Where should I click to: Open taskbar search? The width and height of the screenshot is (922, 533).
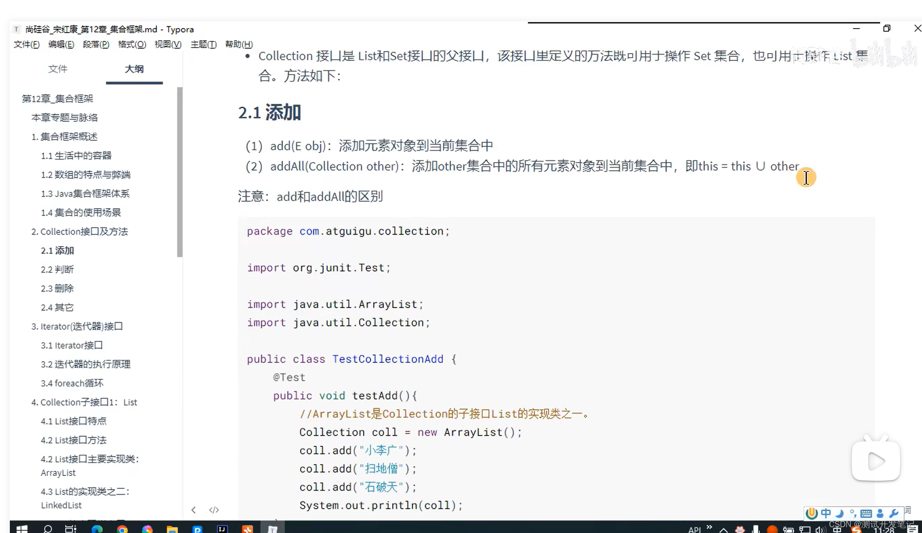47,529
